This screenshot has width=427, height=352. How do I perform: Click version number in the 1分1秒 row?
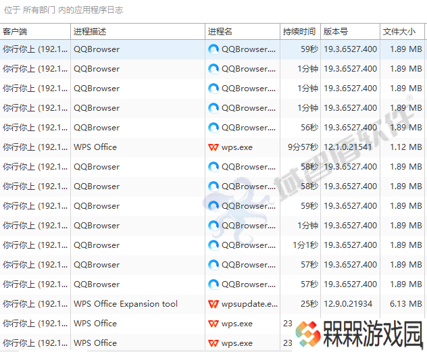(x=350, y=245)
